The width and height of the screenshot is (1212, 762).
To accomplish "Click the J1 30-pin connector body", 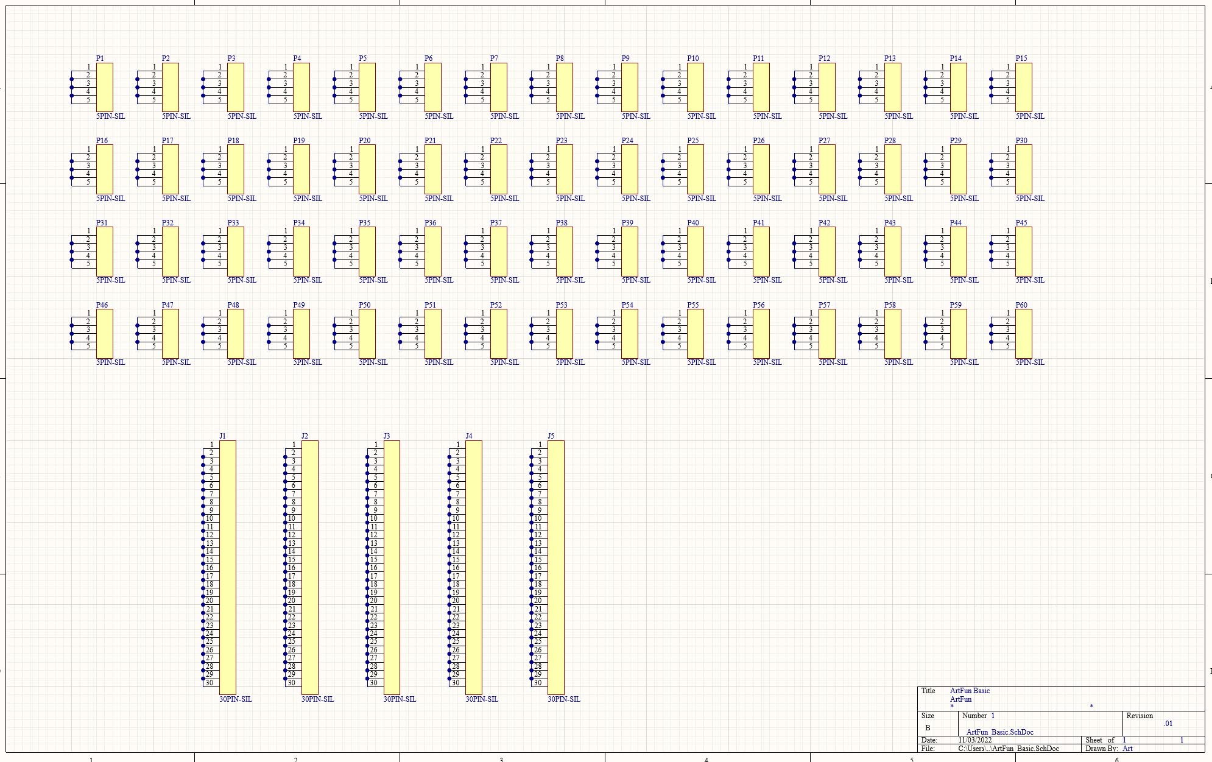I will pyautogui.click(x=227, y=567).
